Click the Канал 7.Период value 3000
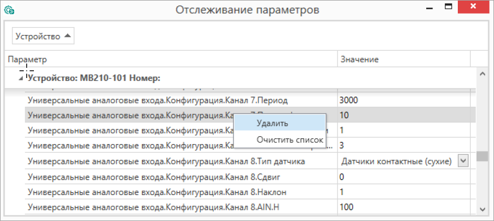Image resolution: width=494 pixels, height=221 pixels. click(x=349, y=100)
